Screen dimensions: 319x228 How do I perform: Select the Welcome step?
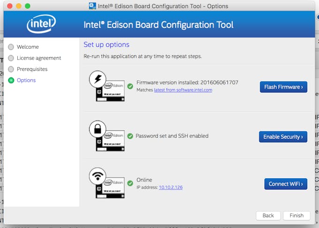(23, 47)
